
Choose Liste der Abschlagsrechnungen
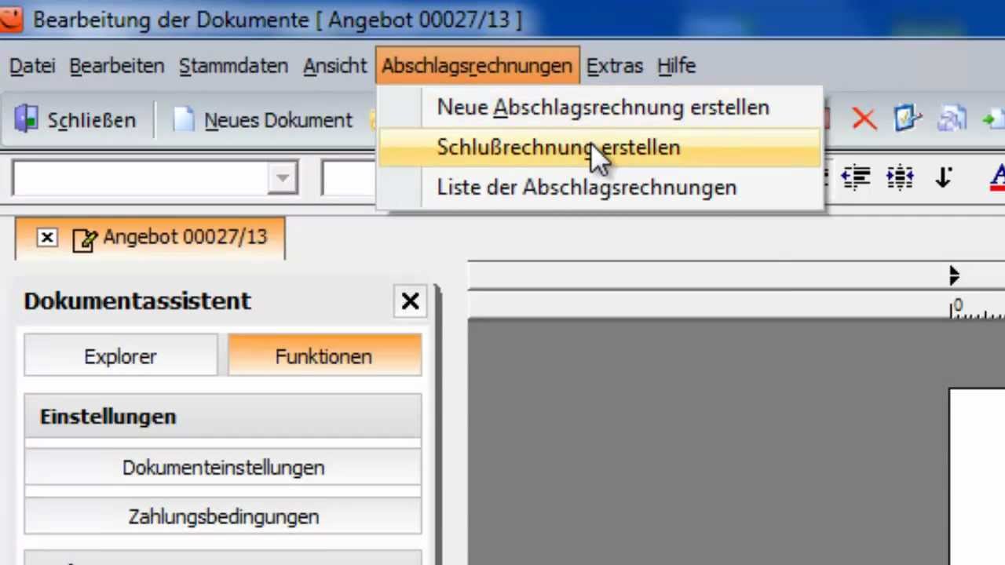point(601,188)
